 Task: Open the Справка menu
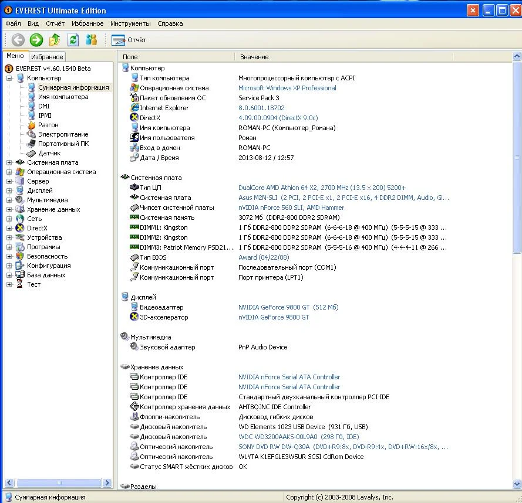170,23
